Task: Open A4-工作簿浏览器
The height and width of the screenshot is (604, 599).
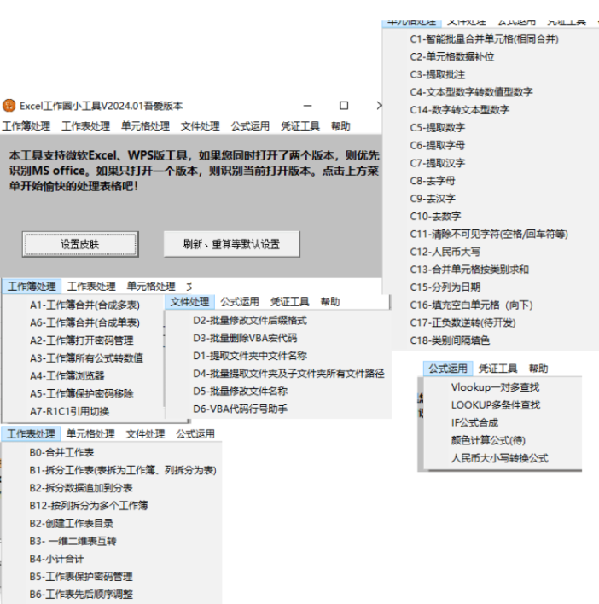Action: [67, 376]
